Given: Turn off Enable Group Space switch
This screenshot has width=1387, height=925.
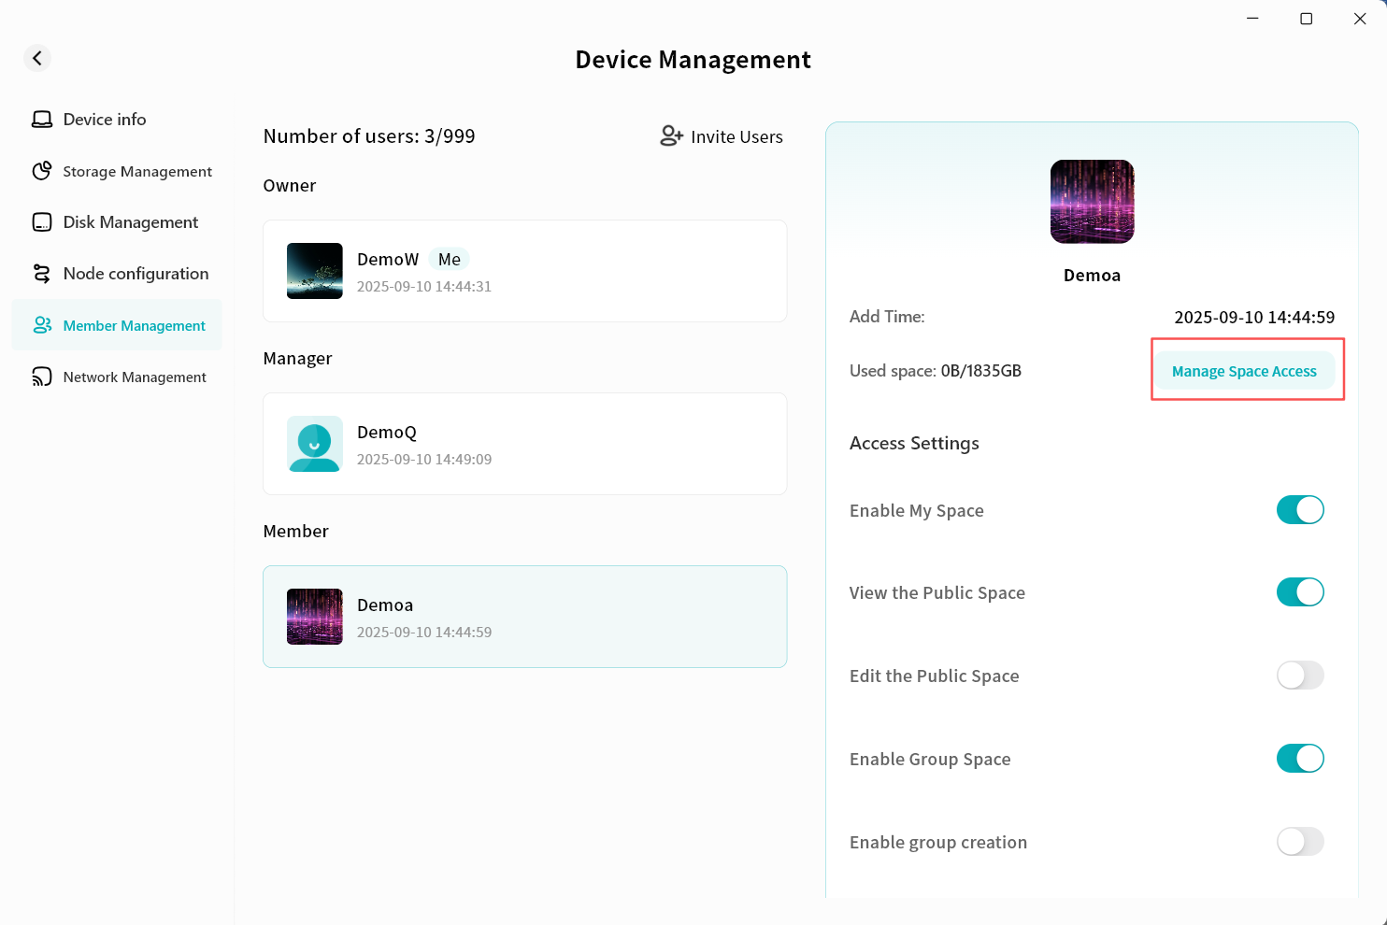Looking at the screenshot, I should click(x=1300, y=759).
